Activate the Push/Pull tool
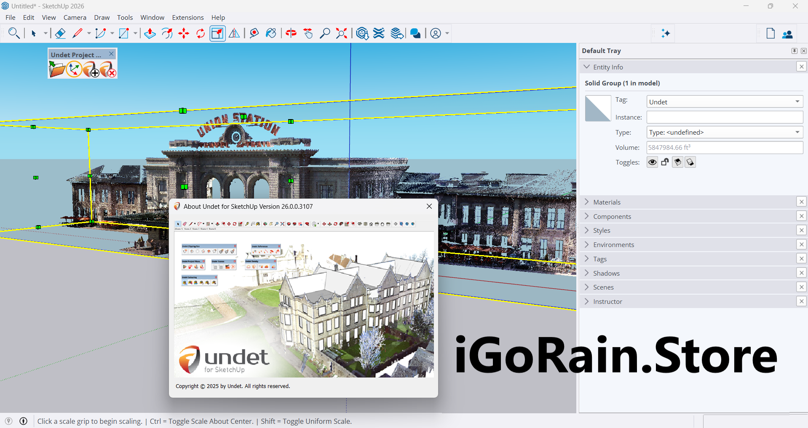Image resolution: width=808 pixels, height=428 pixels. click(x=150, y=33)
